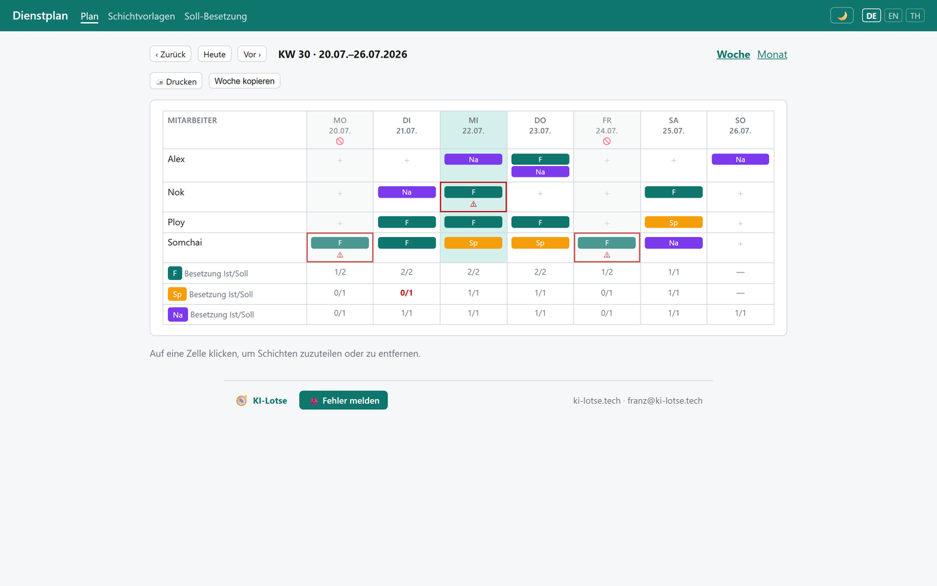Screen dimensions: 937x586
Task: Click the Drucken print button
Action: click(176, 81)
